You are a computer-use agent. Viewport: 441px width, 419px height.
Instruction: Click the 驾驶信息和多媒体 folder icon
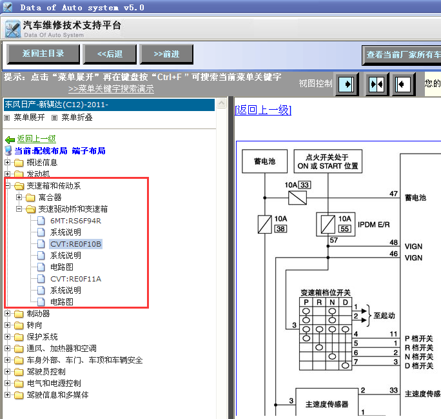[x=19, y=395]
